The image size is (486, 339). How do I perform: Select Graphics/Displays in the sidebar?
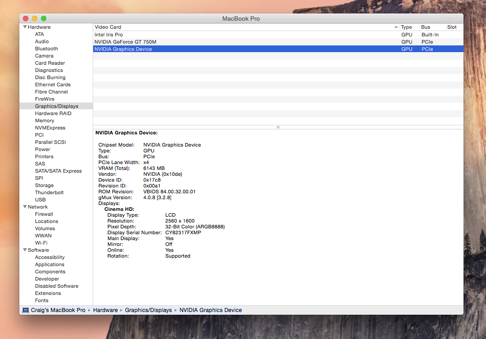click(57, 106)
